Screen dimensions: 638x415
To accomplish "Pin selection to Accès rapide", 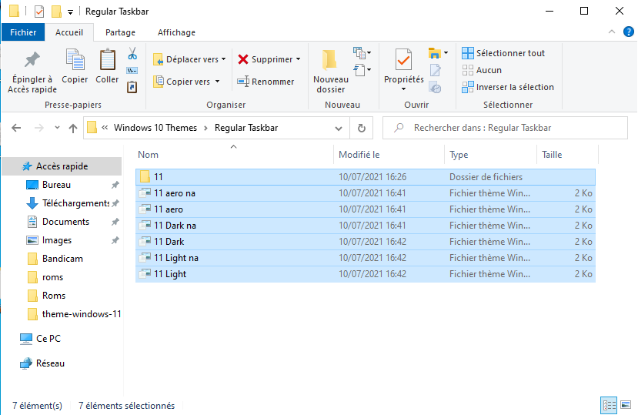I will [32, 72].
